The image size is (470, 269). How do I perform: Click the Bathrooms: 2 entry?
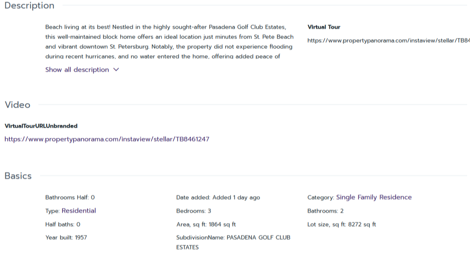point(325,211)
